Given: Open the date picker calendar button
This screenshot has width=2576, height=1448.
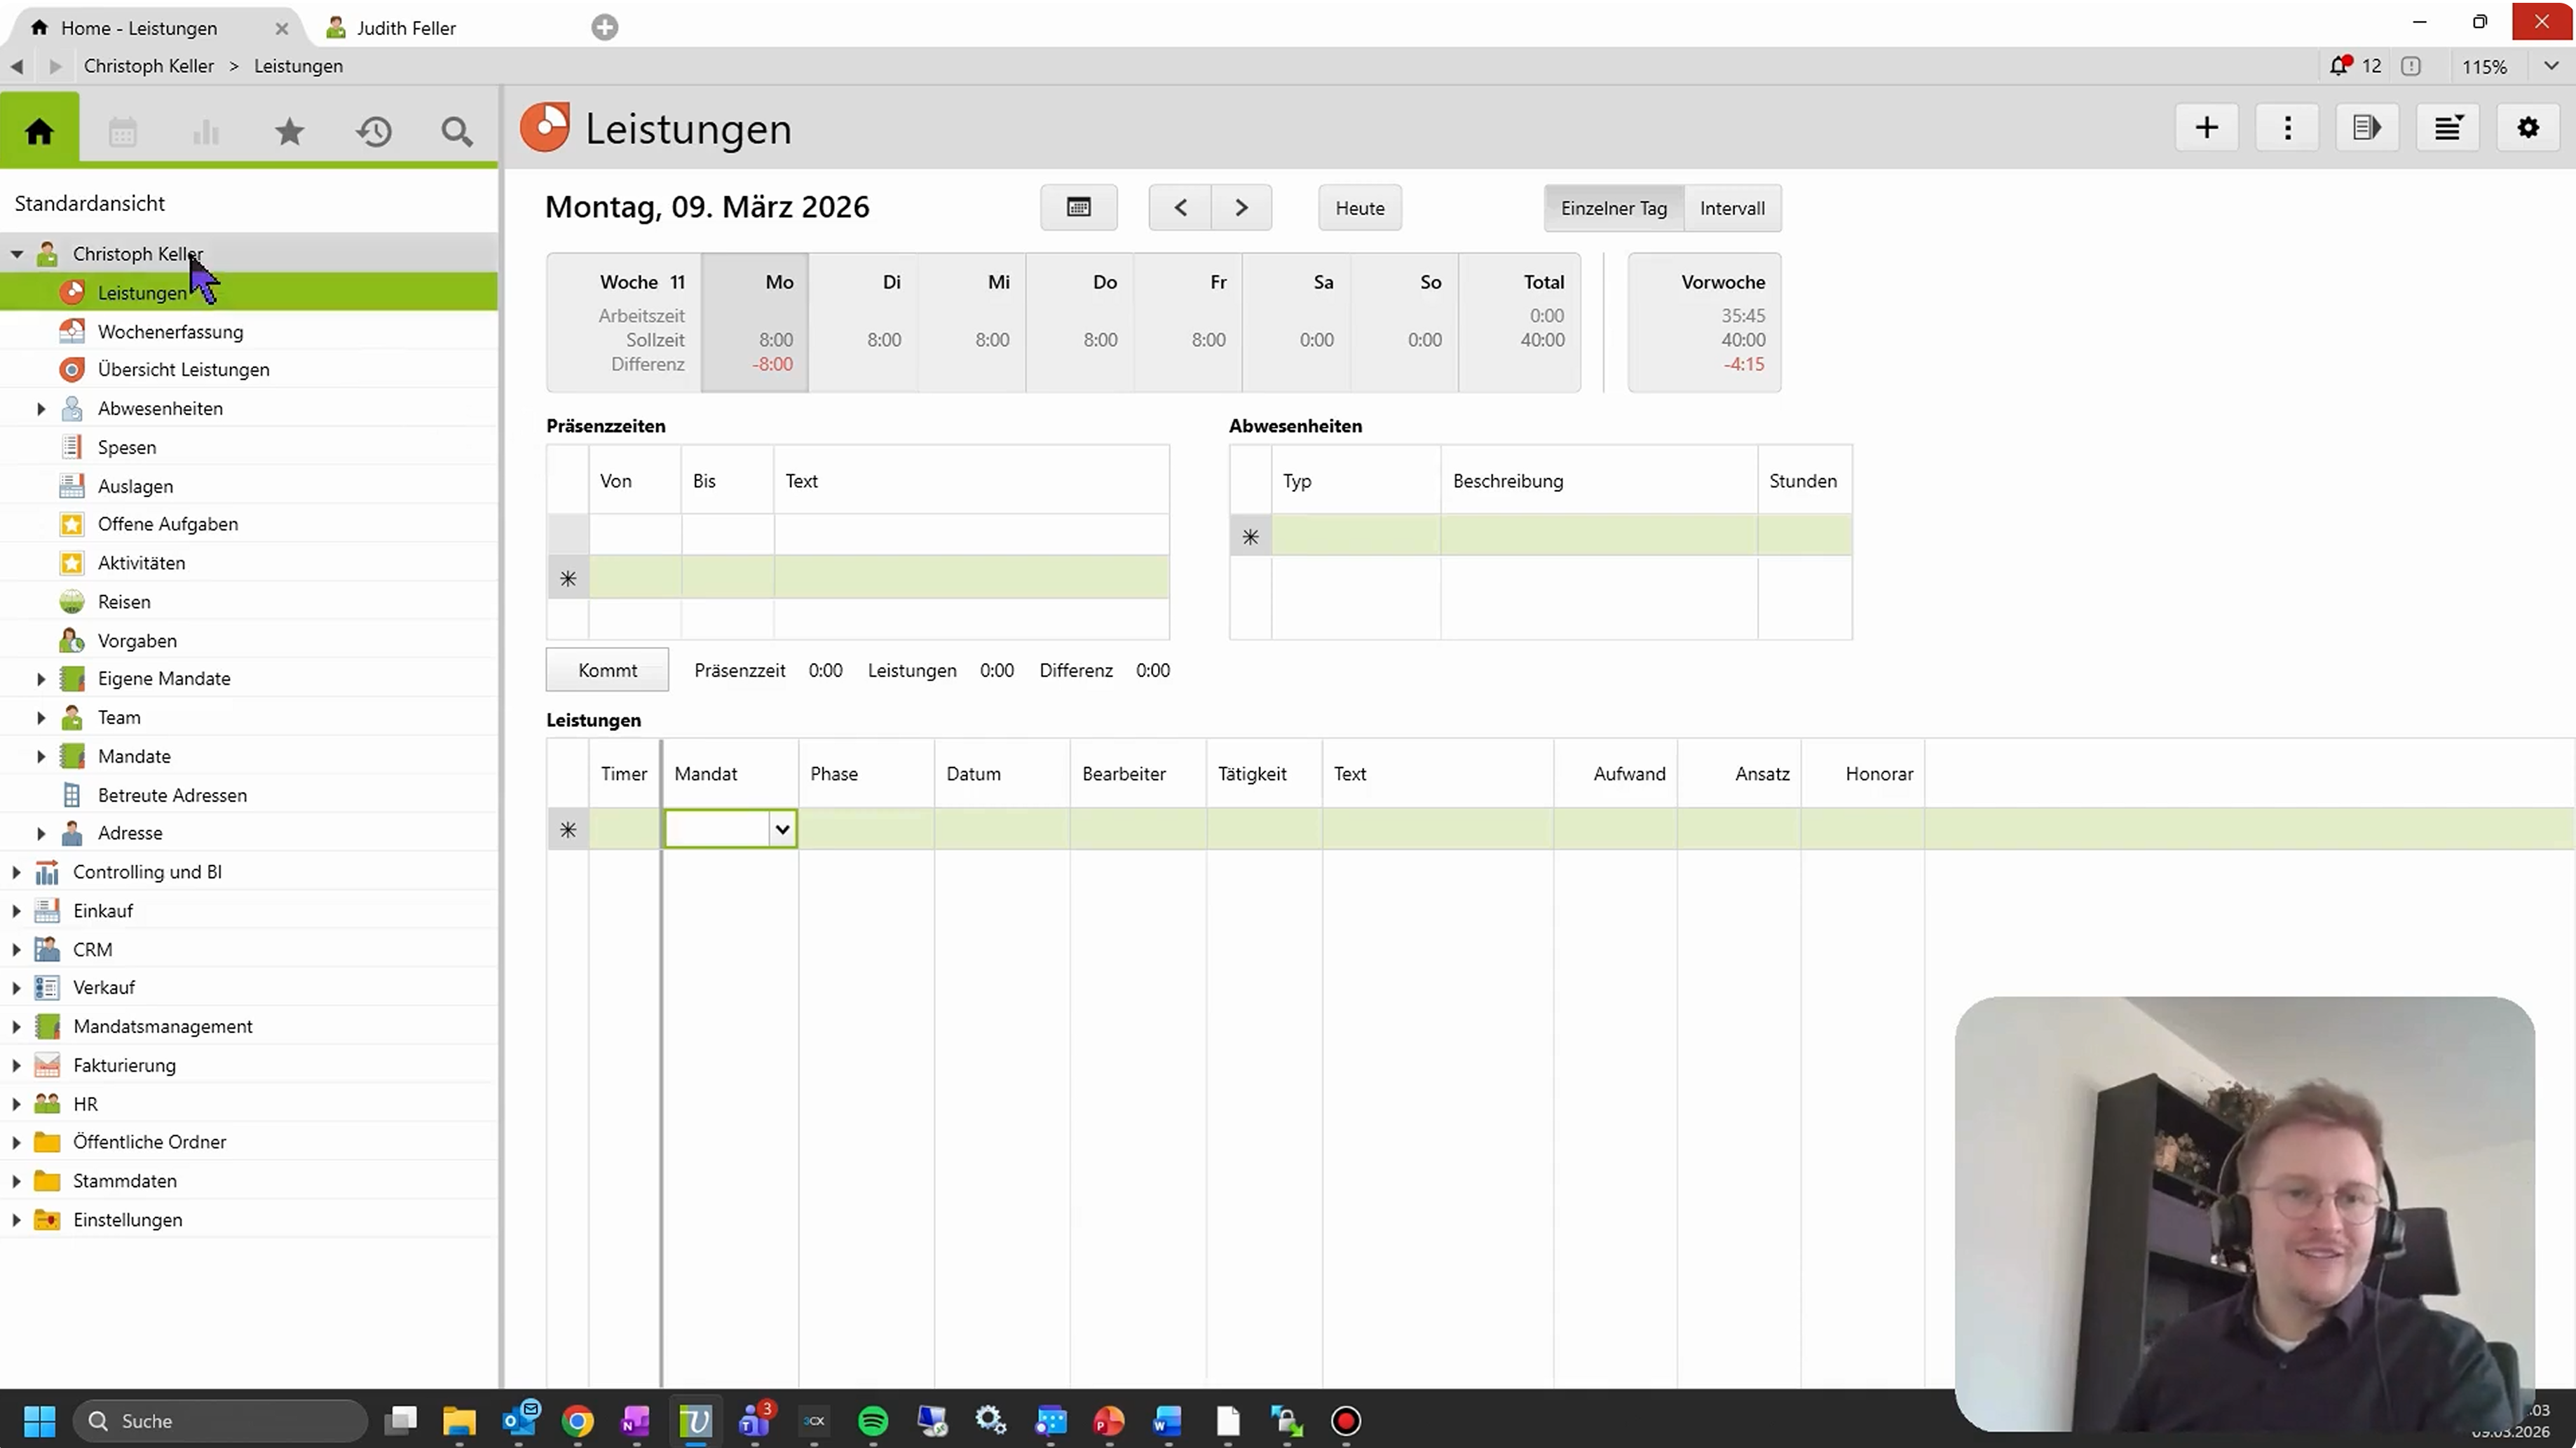Looking at the screenshot, I should (1078, 207).
